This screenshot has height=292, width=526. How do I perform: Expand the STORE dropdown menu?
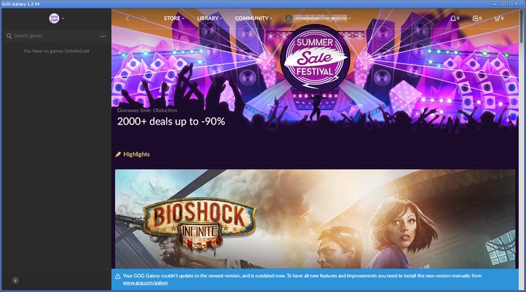tap(174, 18)
